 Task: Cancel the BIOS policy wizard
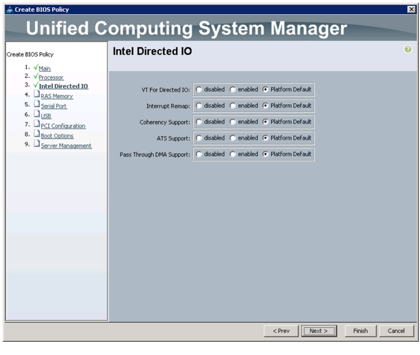tap(396, 331)
